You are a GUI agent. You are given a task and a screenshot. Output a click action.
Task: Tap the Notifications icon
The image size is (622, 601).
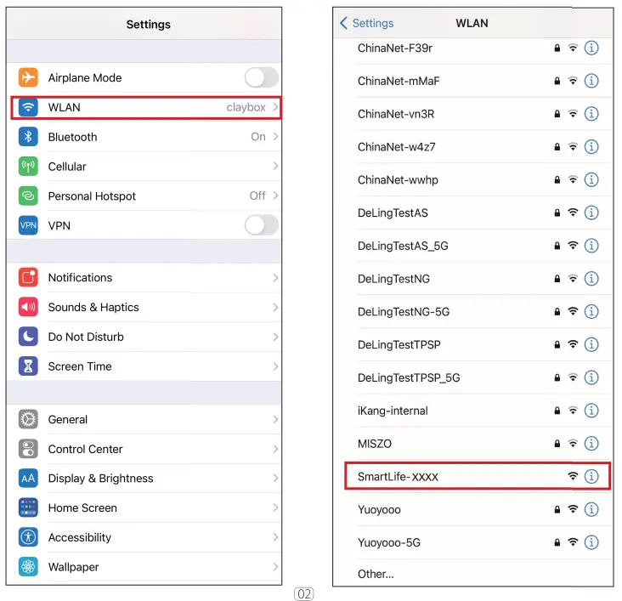click(28, 278)
